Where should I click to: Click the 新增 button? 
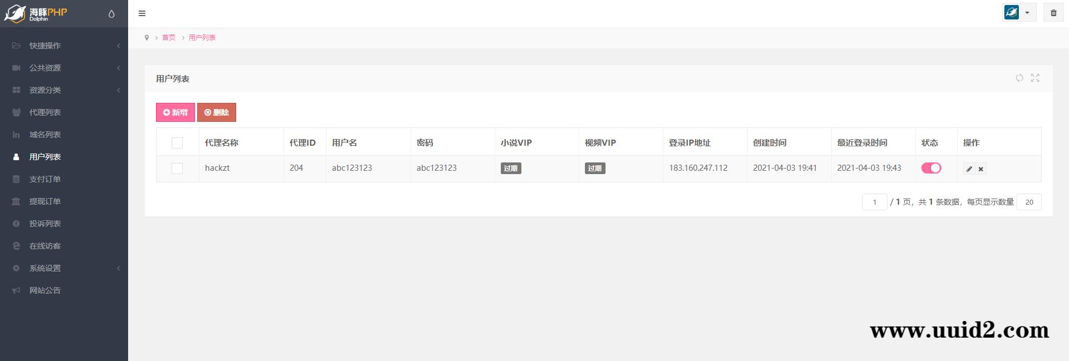(x=175, y=112)
